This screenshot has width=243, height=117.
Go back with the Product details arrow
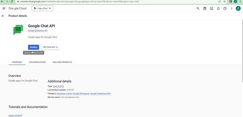(3, 16)
